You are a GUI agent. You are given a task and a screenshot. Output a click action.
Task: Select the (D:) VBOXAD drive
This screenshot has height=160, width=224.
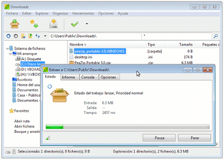30,69
